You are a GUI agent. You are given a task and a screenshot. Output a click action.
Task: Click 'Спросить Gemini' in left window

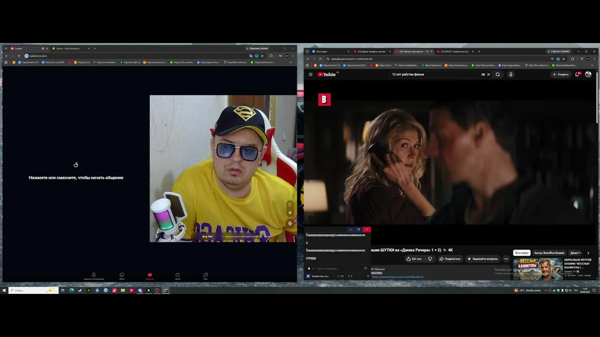(x=257, y=49)
